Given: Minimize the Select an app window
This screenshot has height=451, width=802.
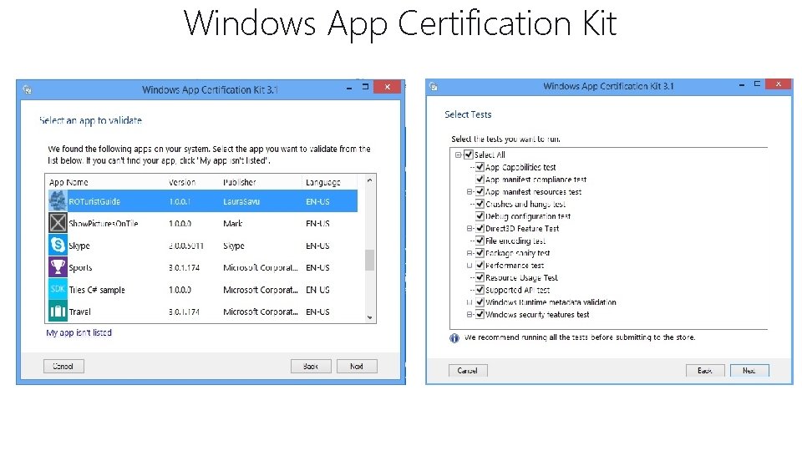Looking at the screenshot, I should coord(349,89).
